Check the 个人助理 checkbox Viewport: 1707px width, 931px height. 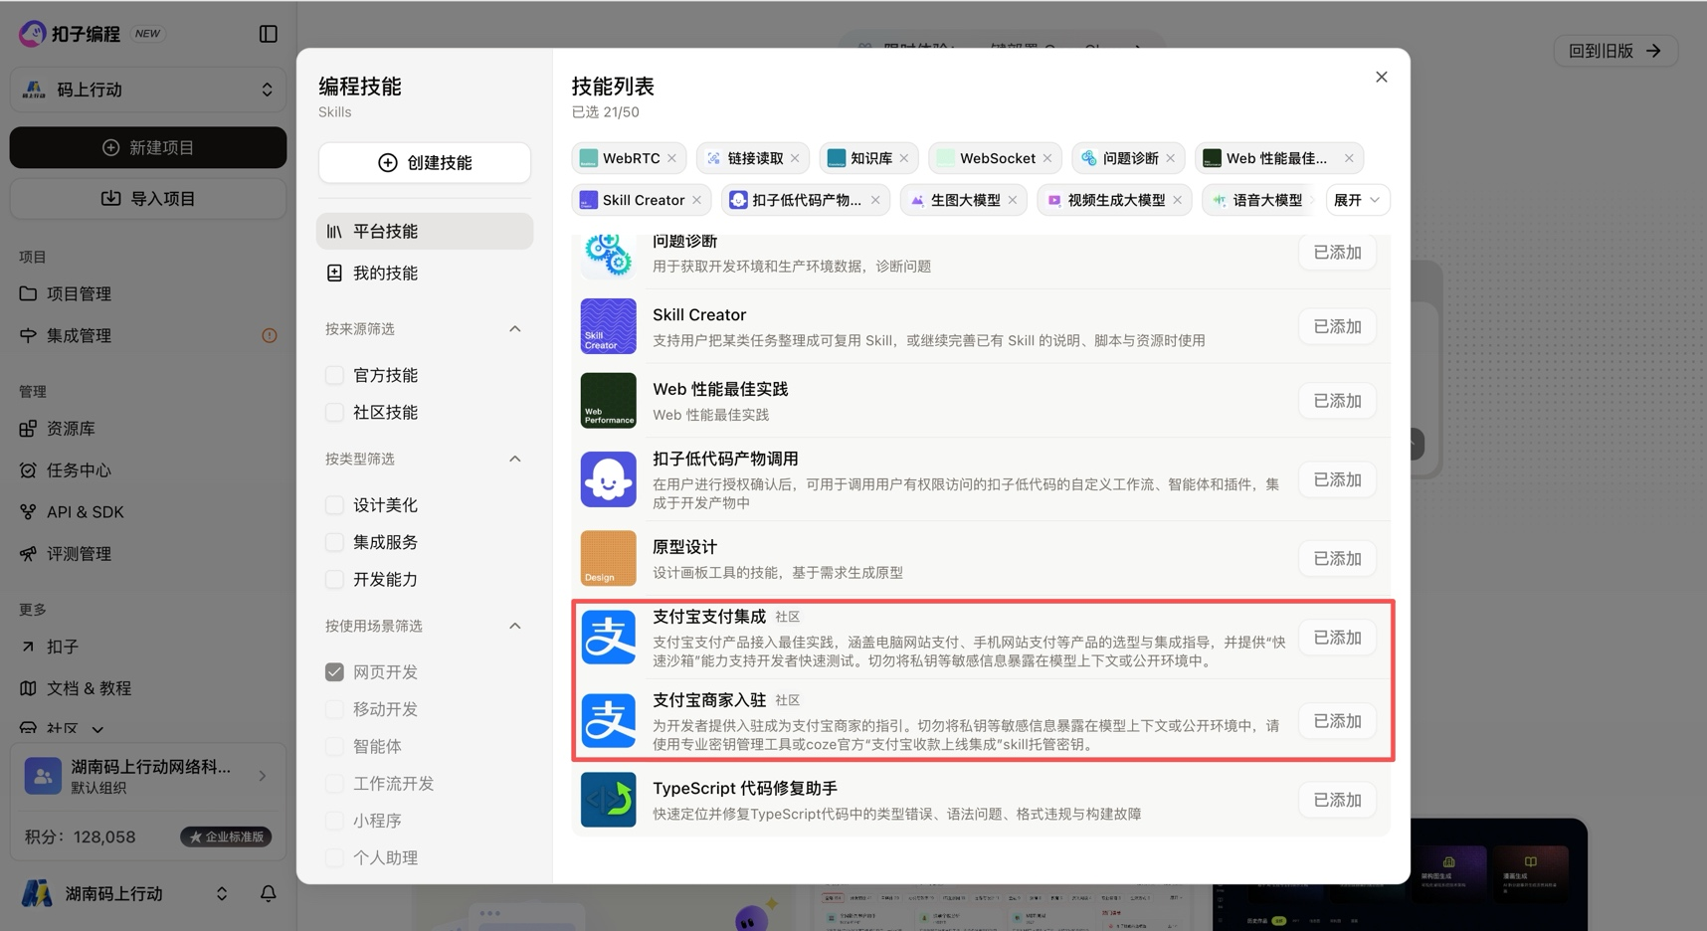(x=334, y=857)
